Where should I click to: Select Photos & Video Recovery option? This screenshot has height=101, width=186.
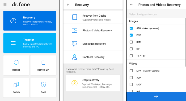click(x=93, y=31)
